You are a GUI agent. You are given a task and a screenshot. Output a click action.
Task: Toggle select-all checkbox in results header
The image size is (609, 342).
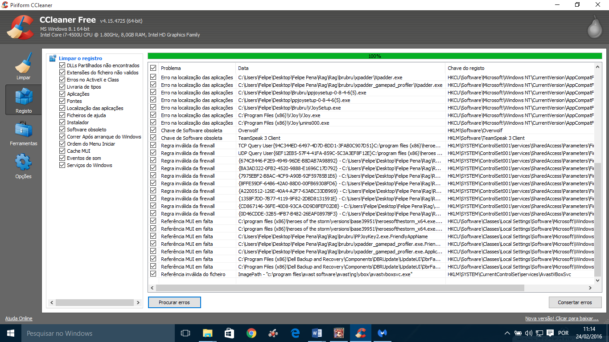(153, 68)
